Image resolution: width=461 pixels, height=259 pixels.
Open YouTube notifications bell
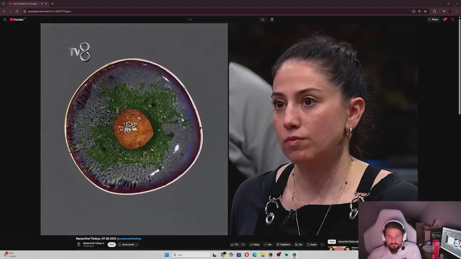coord(445,19)
